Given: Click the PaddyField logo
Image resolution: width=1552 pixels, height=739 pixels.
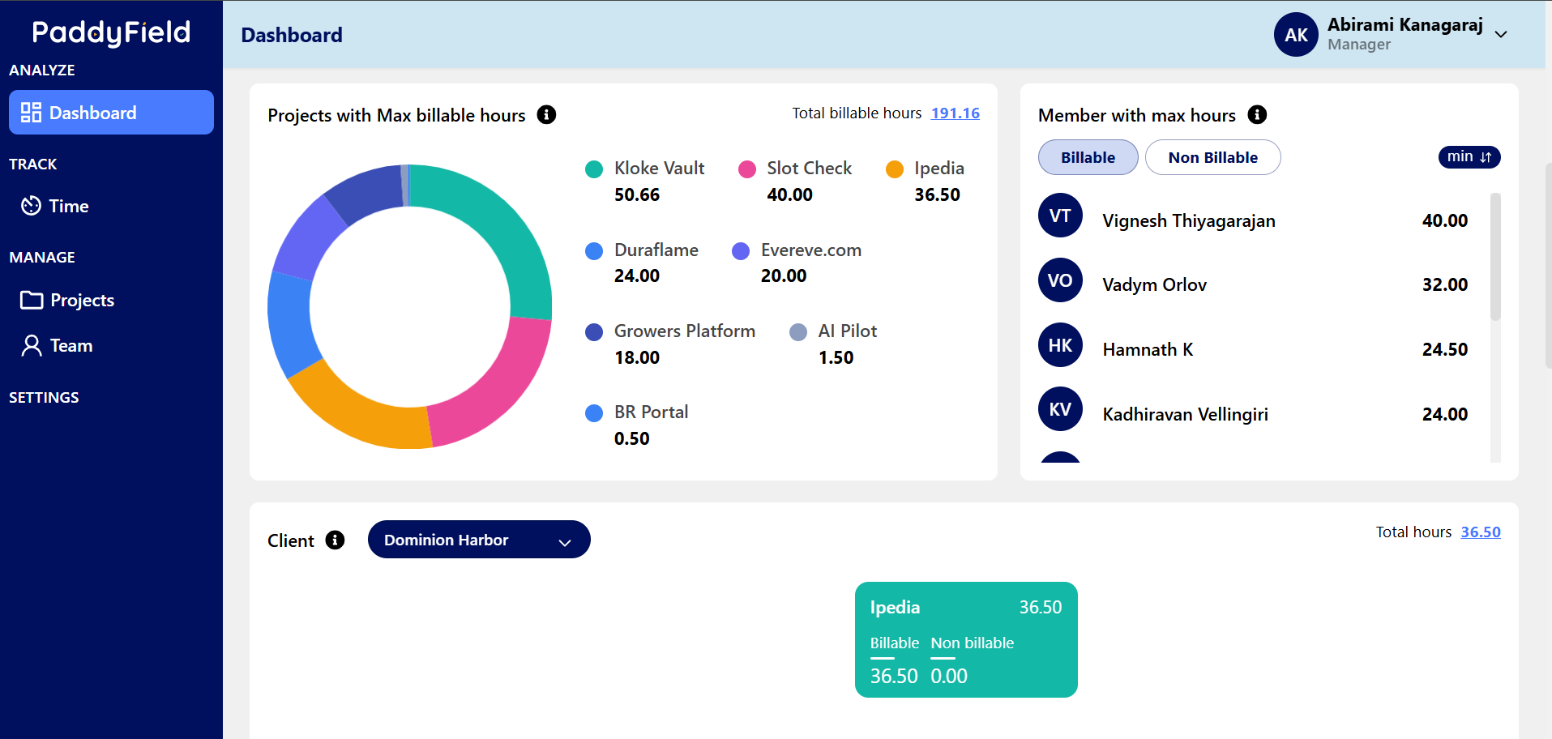Looking at the screenshot, I should (111, 32).
